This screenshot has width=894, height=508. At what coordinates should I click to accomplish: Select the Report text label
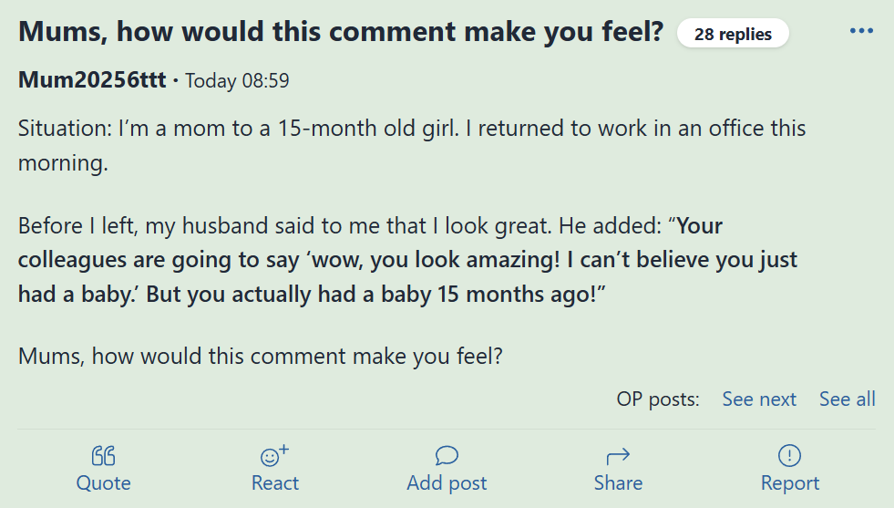pyautogui.click(x=790, y=482)
